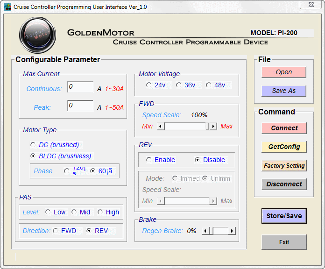Click the Disconnect button

click(x=284, y=184)
